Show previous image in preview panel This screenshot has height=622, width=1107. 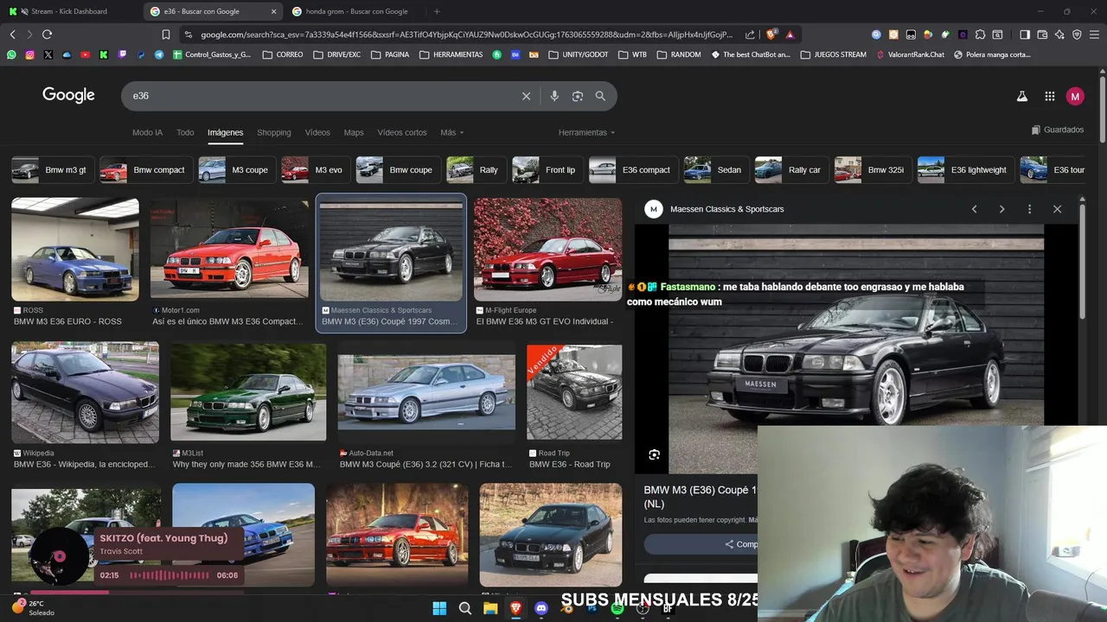974,209
